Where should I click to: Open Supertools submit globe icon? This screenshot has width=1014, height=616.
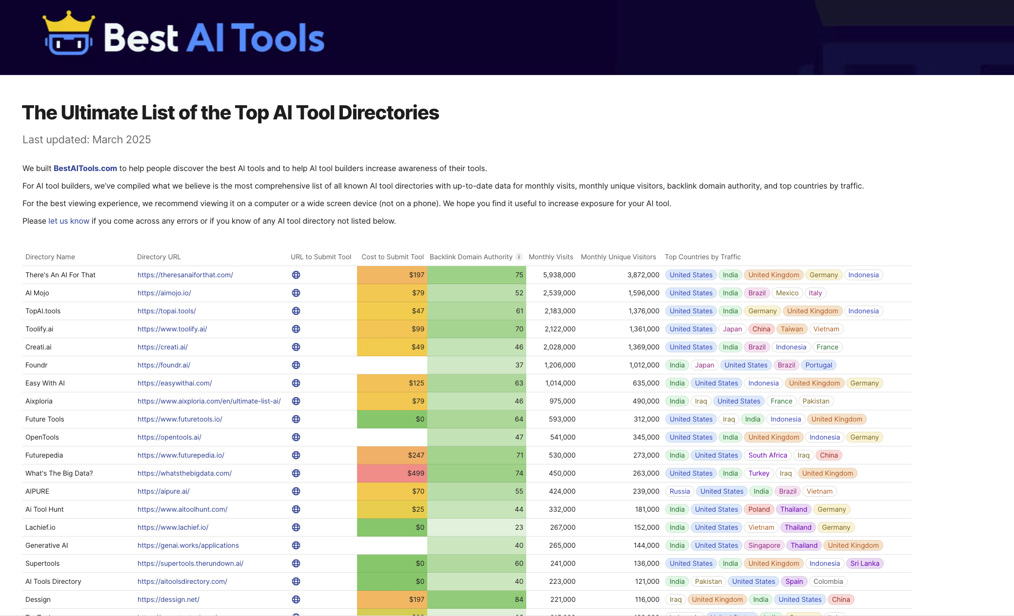click(x=296, y=563)
